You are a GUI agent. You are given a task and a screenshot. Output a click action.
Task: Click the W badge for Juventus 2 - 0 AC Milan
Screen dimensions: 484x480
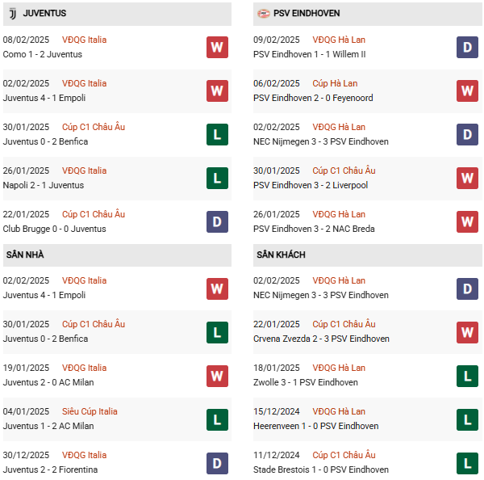tap(216, 375)
